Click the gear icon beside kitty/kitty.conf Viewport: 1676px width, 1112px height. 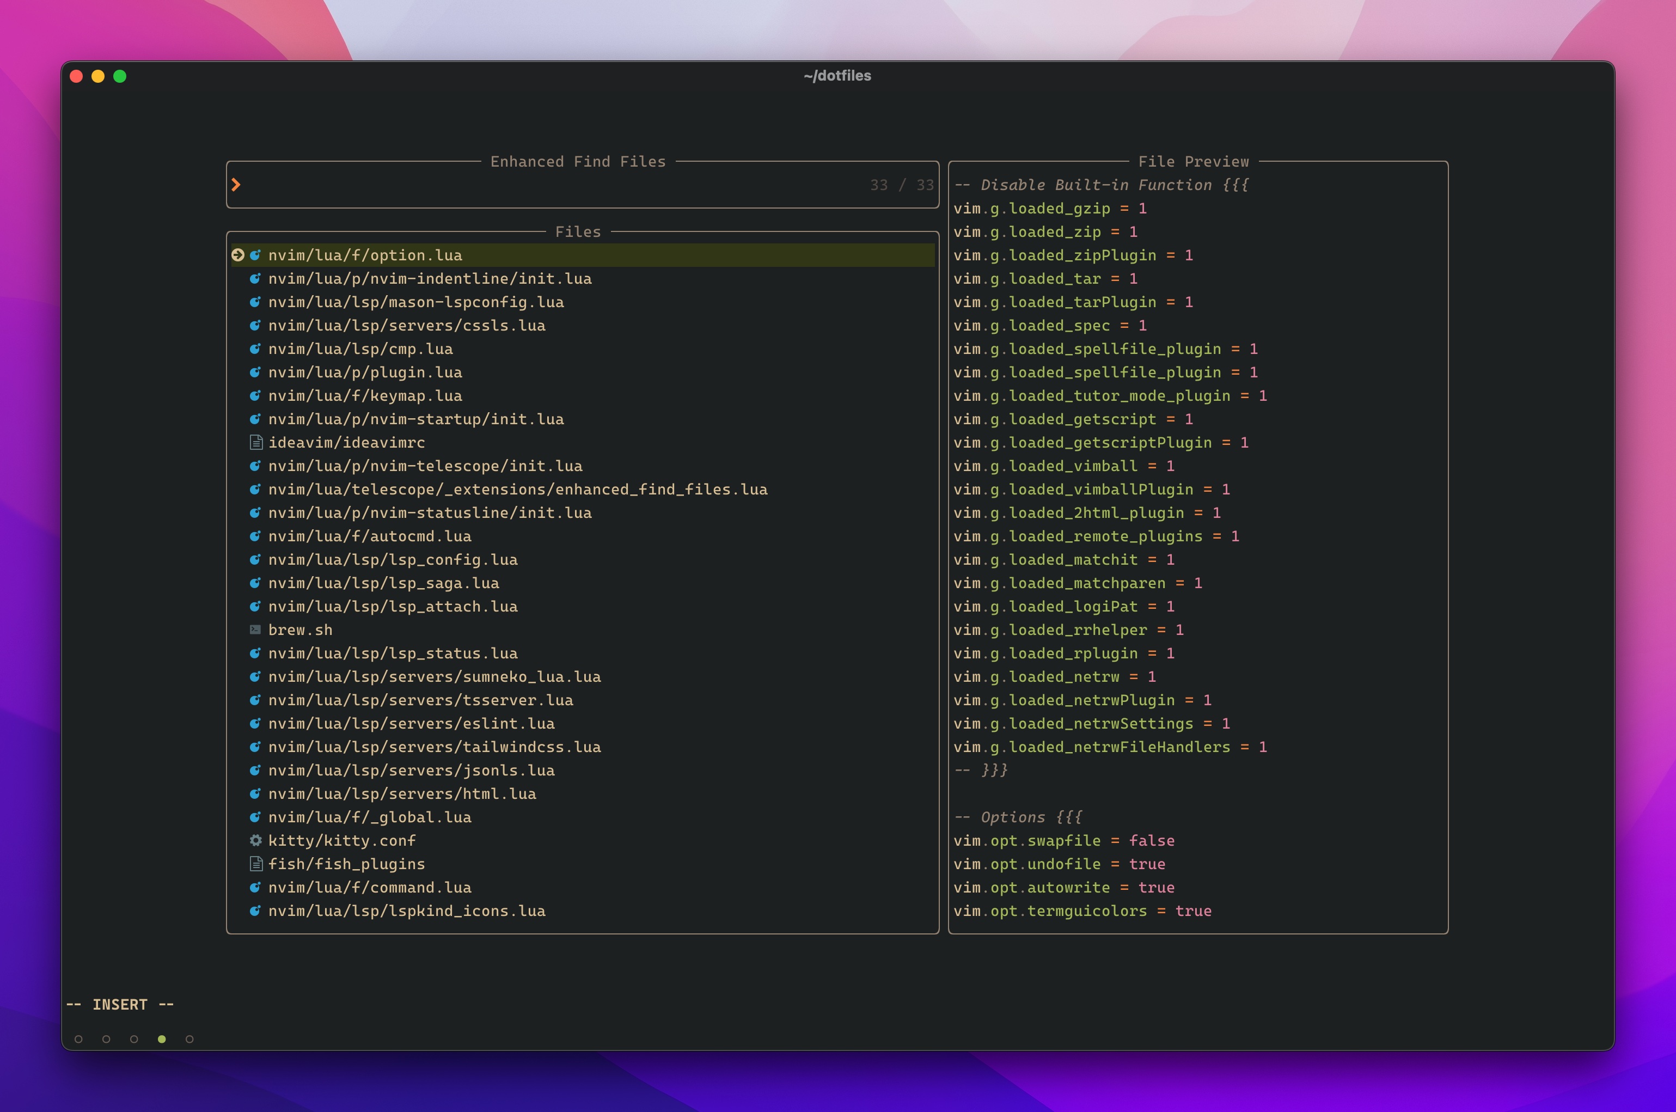[256, 840]
